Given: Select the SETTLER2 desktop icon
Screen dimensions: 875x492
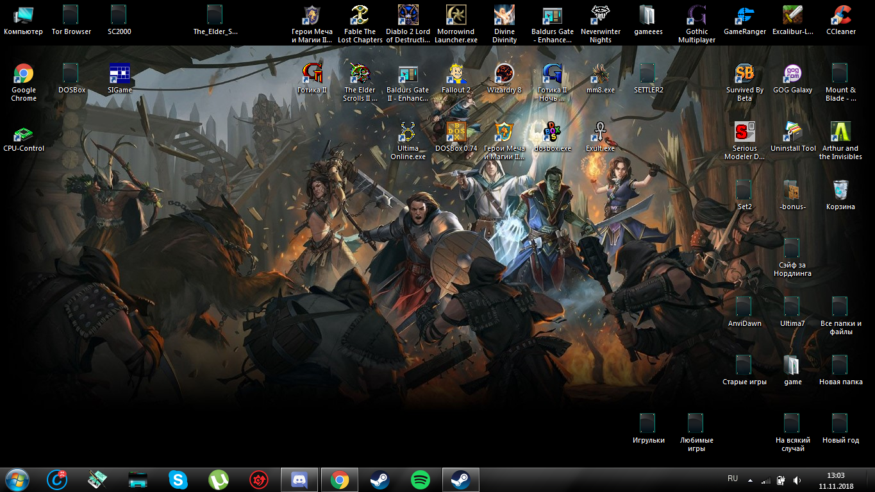Looking at the screenshot, I should click(x=648, y=78).
